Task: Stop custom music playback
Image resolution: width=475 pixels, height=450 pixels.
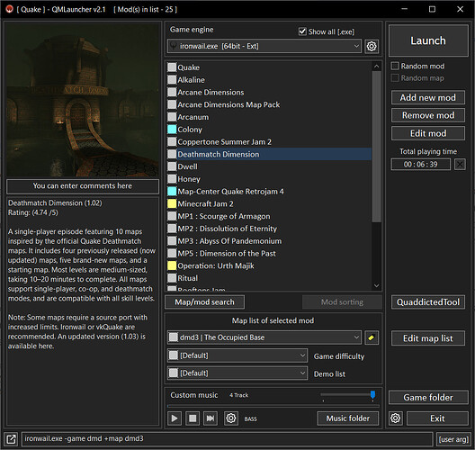Action: pyautogui.click(x=193, y=418)
